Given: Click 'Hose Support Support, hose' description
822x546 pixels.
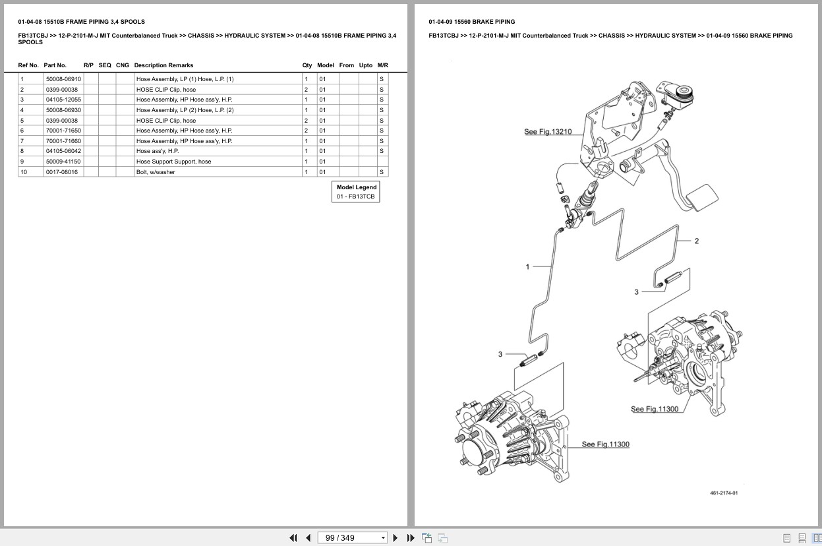Looking at the screenshot, I should click(x=173, y=162).
